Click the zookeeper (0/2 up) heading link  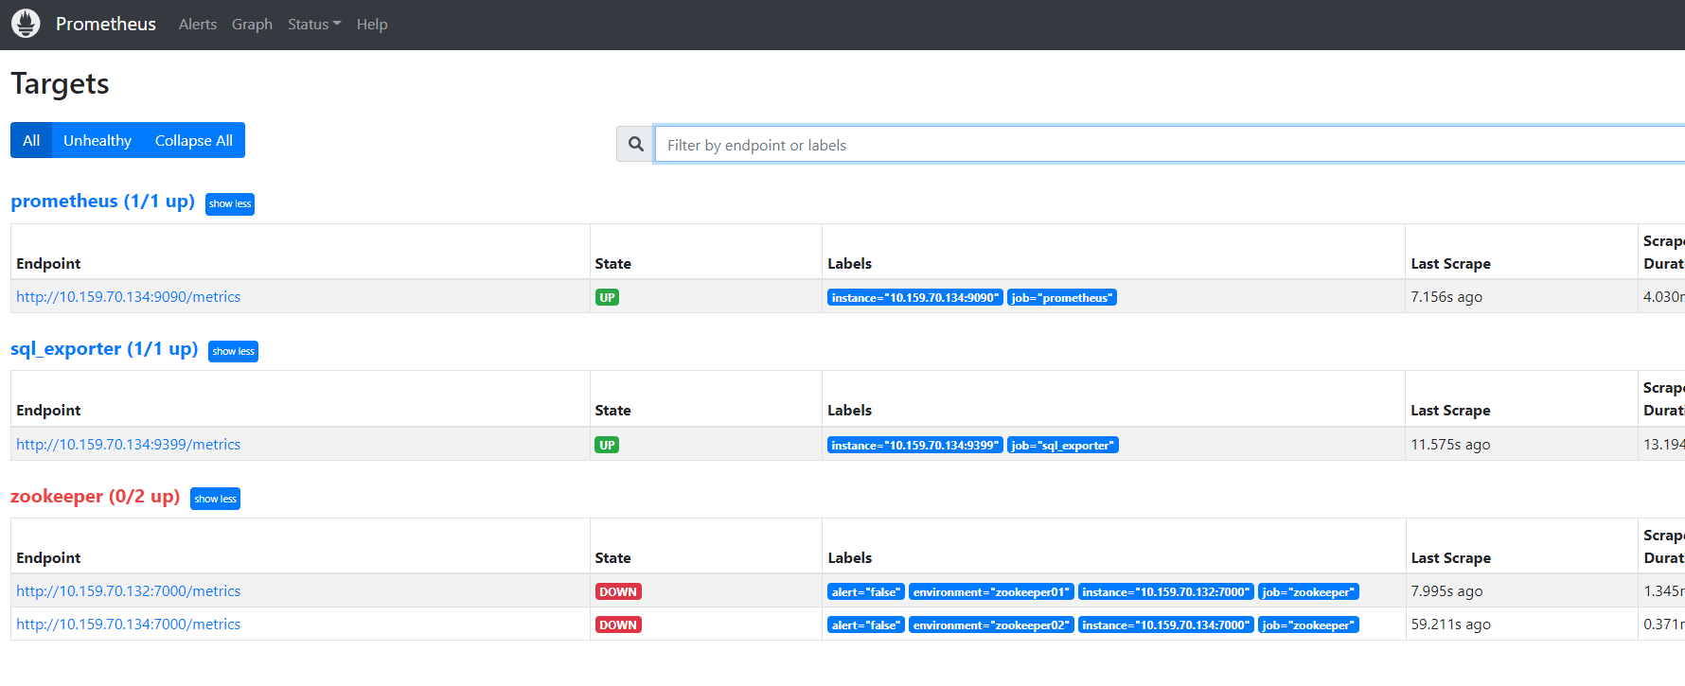click(95, 497)
